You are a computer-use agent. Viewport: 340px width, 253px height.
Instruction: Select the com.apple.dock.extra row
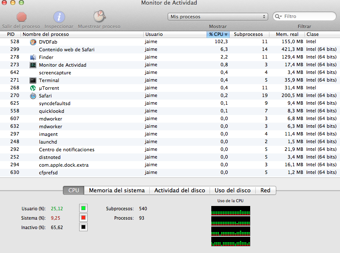pyautogui.click(x=170, y=165)
